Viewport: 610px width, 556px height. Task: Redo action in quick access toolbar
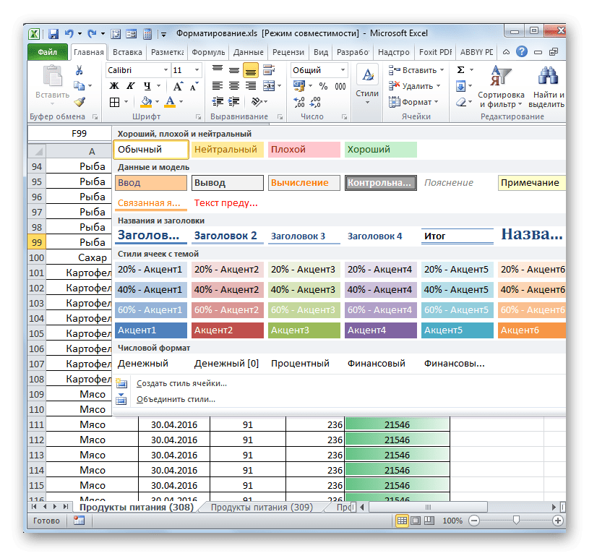[x=92, y=34]
